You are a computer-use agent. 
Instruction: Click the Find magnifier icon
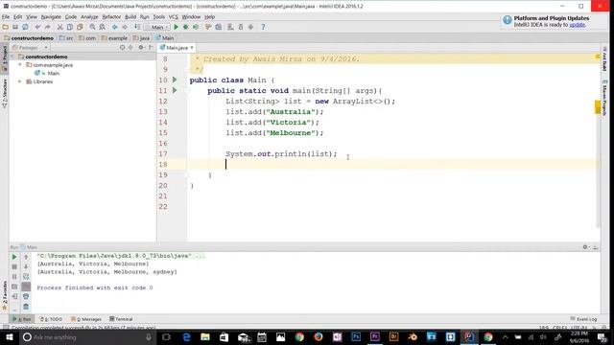click(x=92, y=27)
